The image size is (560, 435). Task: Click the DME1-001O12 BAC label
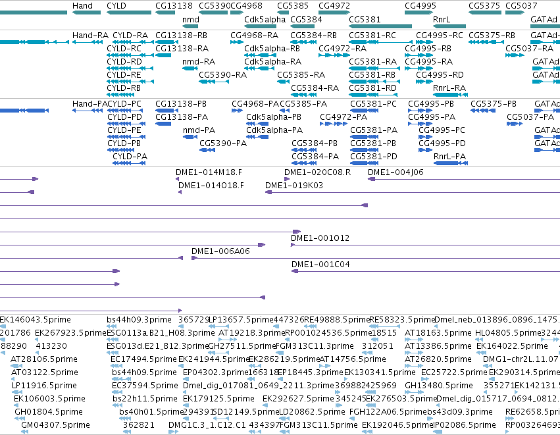[x=320, y=238]
